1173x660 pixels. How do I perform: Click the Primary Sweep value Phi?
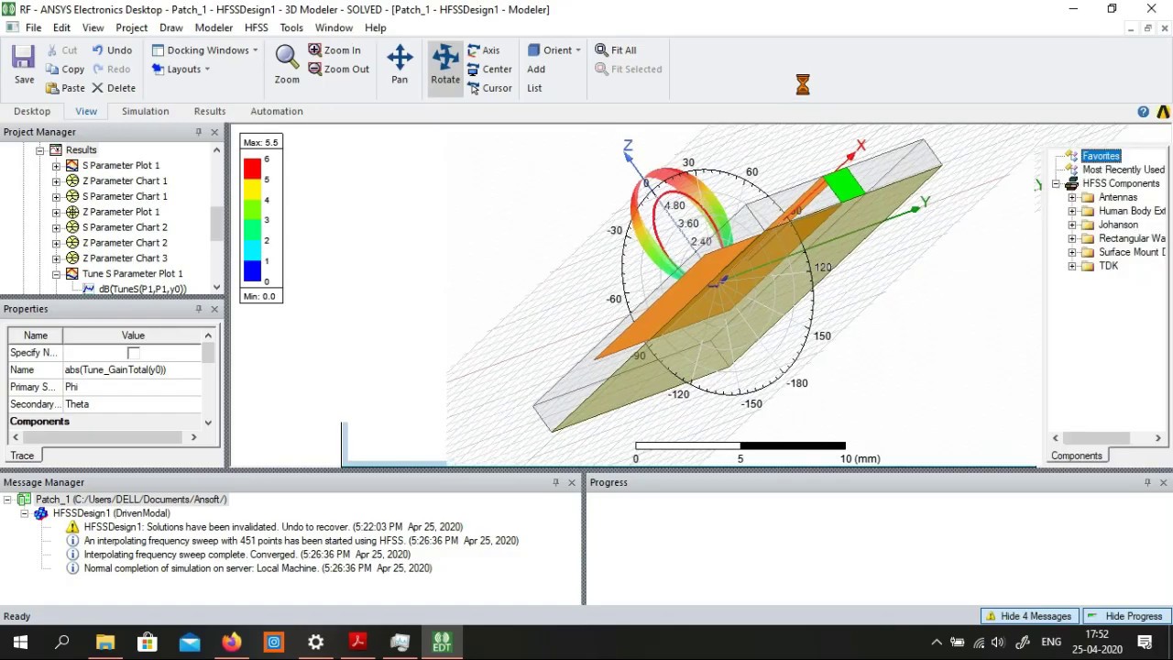[133, 387]
